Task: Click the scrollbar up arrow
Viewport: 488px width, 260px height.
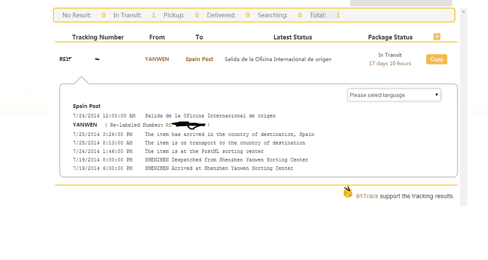Action: coord(464,11)
